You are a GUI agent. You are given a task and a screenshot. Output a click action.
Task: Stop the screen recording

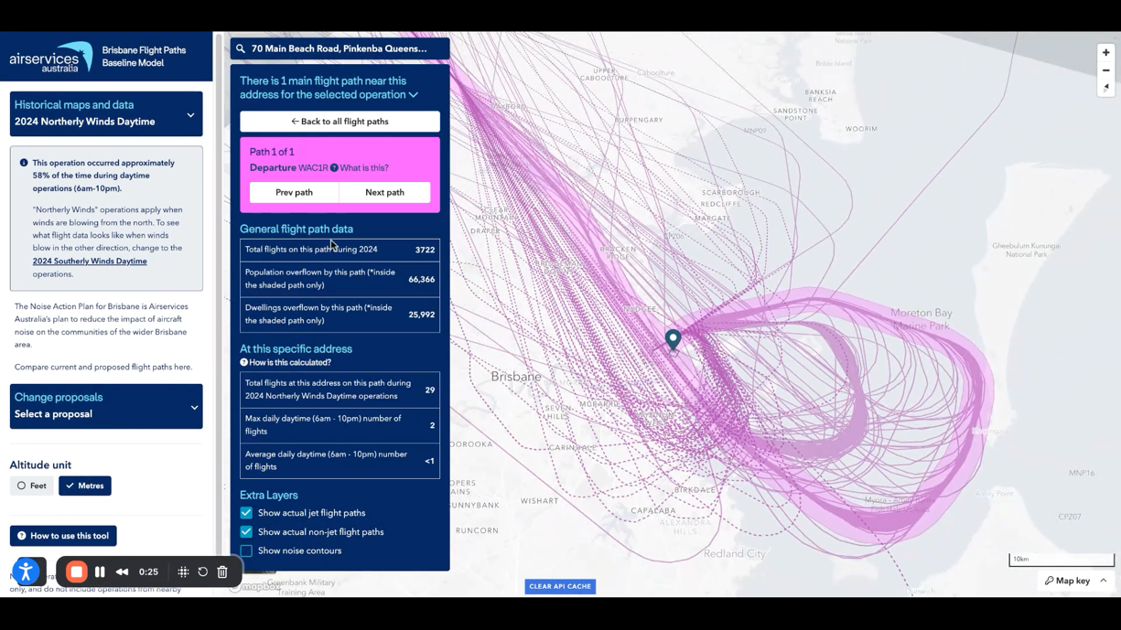click(77, 572)
